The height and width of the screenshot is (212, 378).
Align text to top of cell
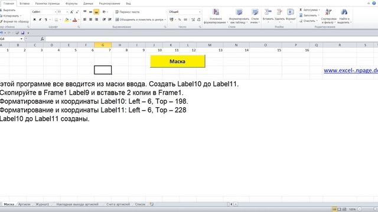click(85, 12)
